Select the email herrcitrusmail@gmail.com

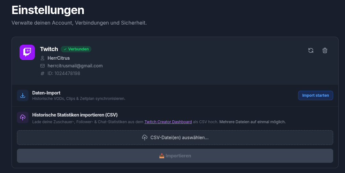[x=75, y=66]
